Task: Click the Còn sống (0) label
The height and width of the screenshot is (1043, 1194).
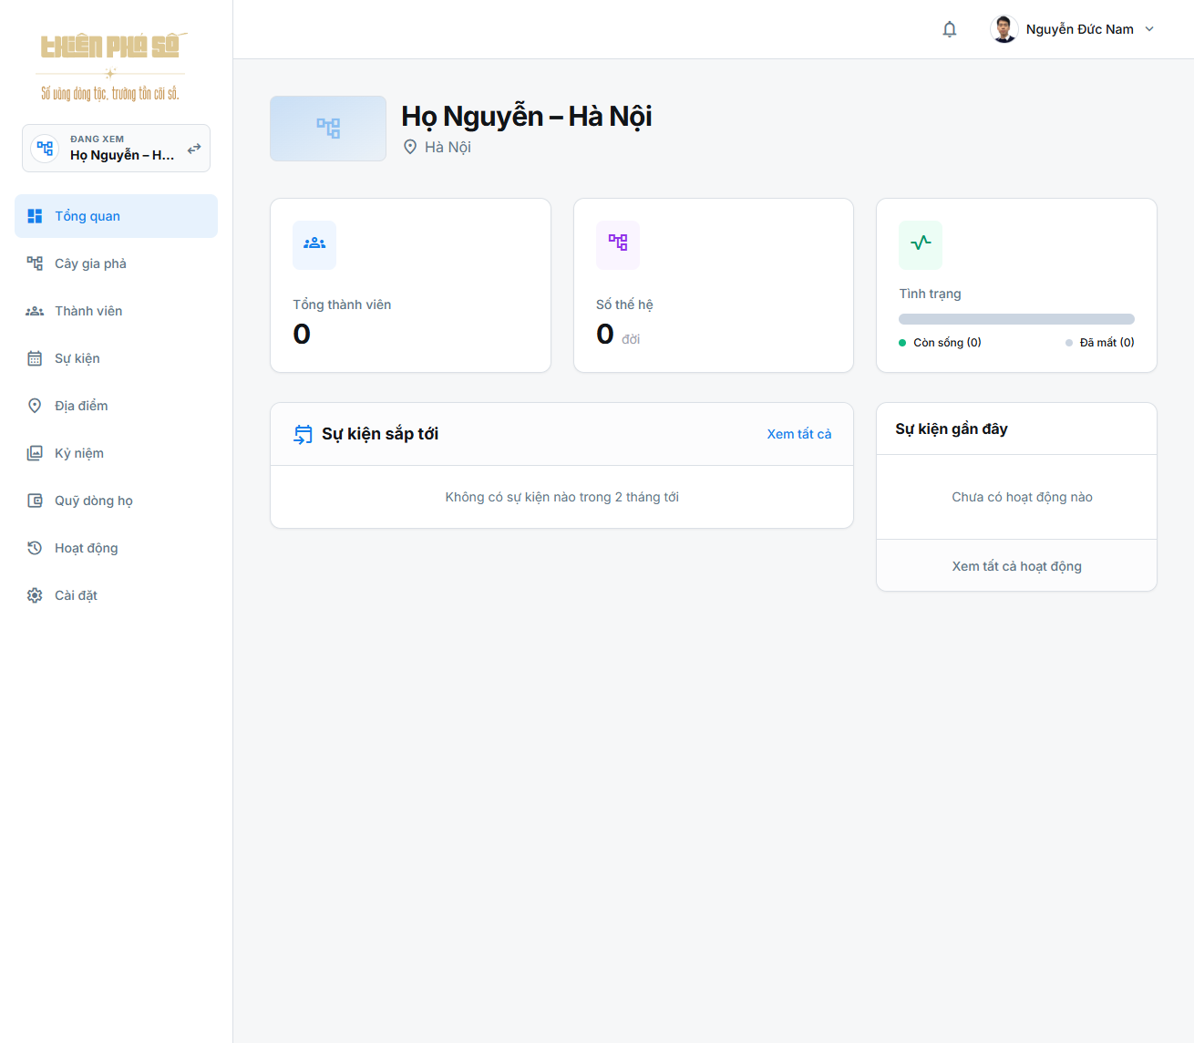Action: tap(947, 343)
